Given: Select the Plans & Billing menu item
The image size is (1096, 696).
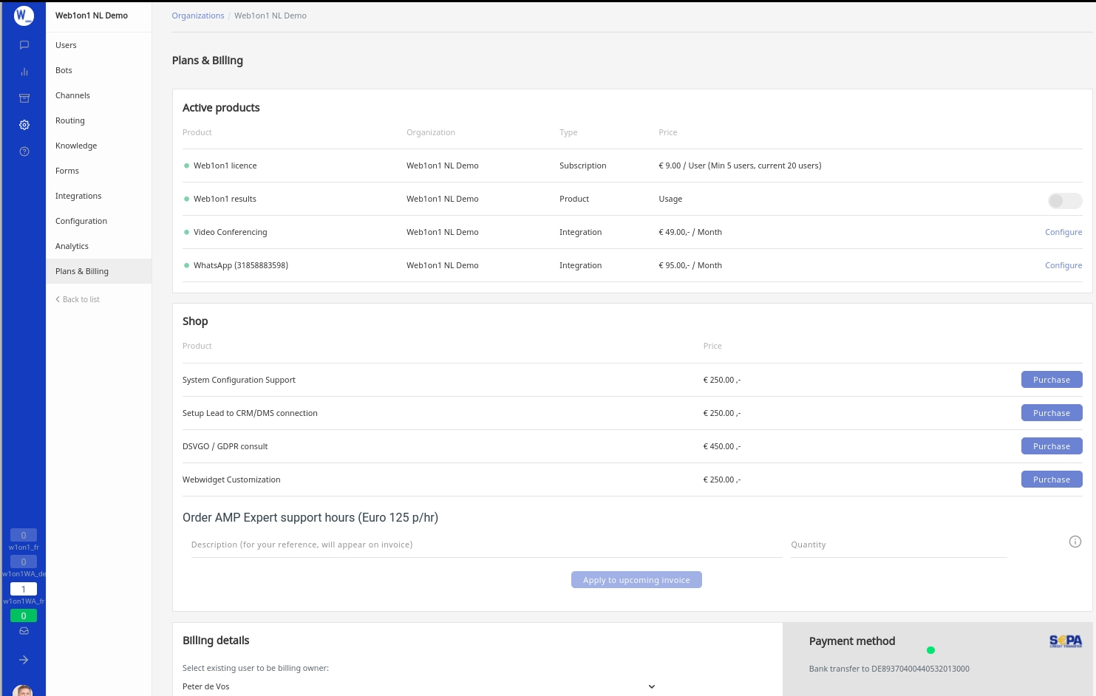Looking at the screenshot, I should pos(98,271).
